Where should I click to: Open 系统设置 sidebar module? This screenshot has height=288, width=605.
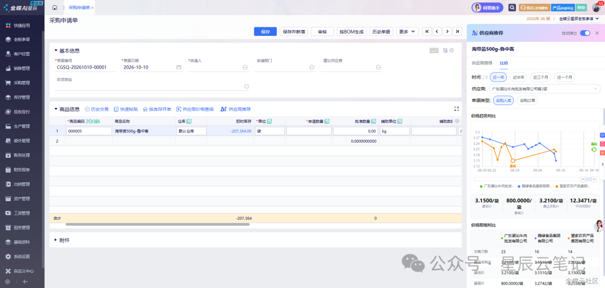[x=22, y=257]
